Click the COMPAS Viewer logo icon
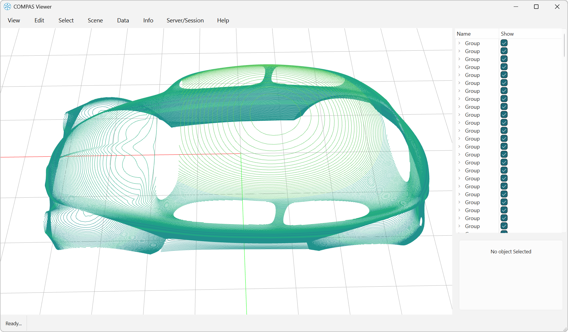The height and width of the screenshot is (332, 568). (7, 6)
